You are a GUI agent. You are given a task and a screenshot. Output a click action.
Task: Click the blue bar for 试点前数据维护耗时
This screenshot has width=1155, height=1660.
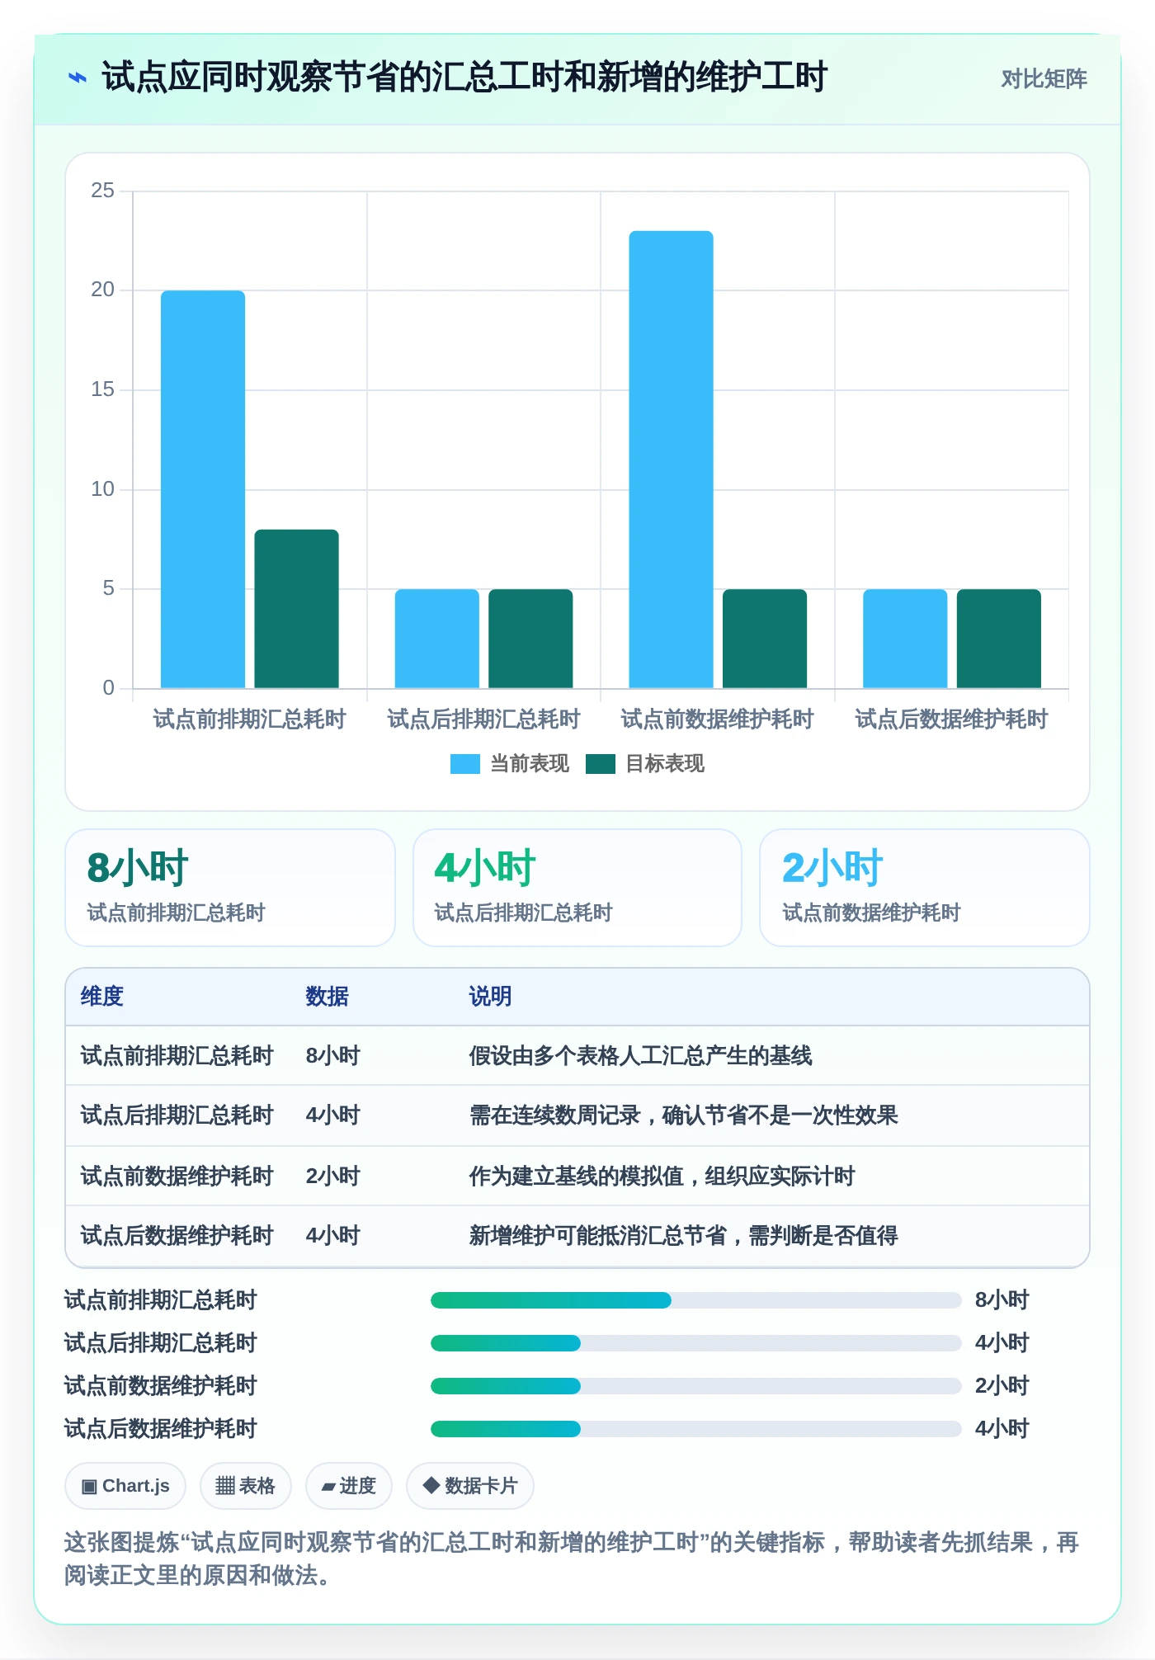click(671, 460)
